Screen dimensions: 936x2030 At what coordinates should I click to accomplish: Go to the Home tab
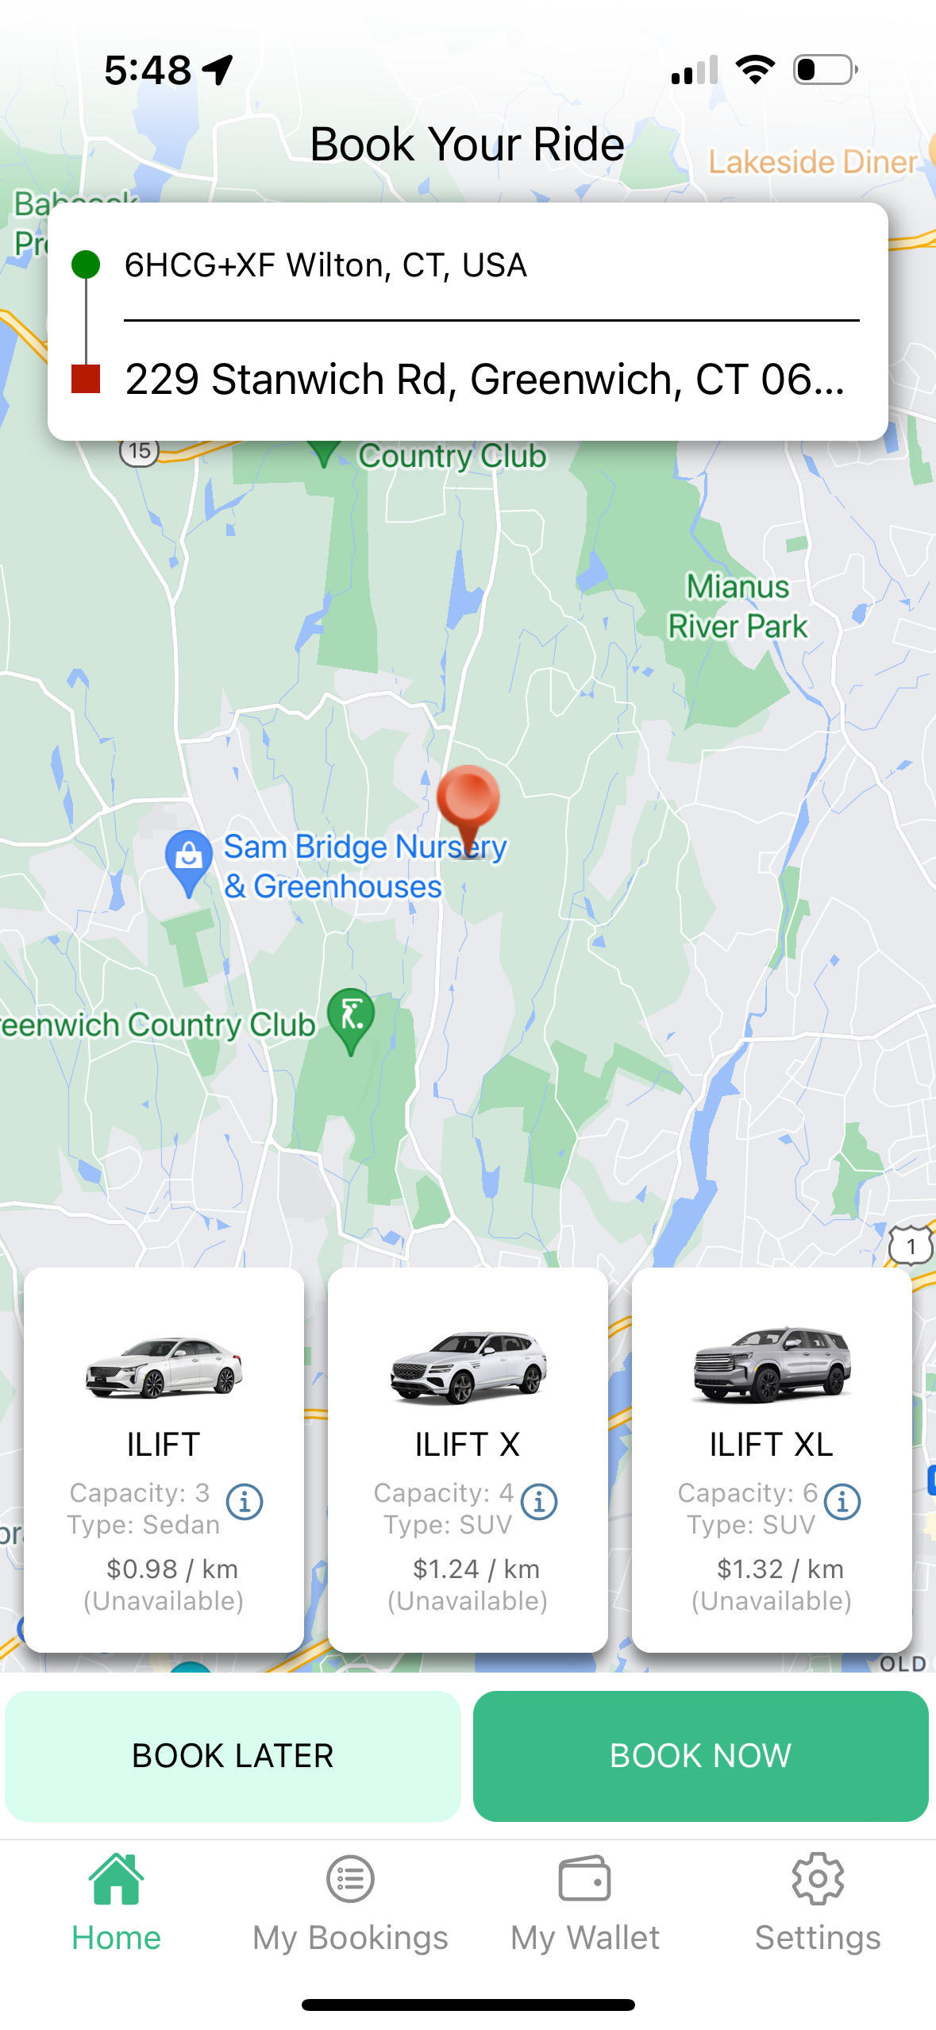point(117,1904)
